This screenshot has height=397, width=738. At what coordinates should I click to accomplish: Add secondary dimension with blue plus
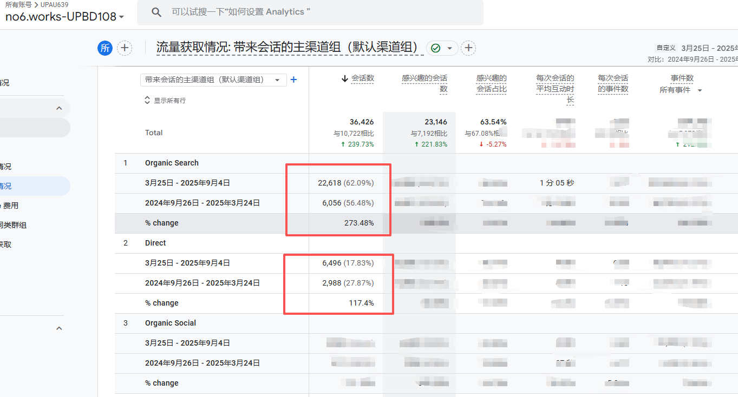pos(294,80)
